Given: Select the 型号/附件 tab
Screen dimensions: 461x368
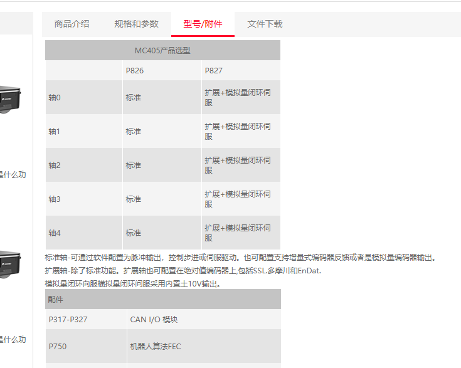Looking at the screenshot, I should [x=203, y=24].
